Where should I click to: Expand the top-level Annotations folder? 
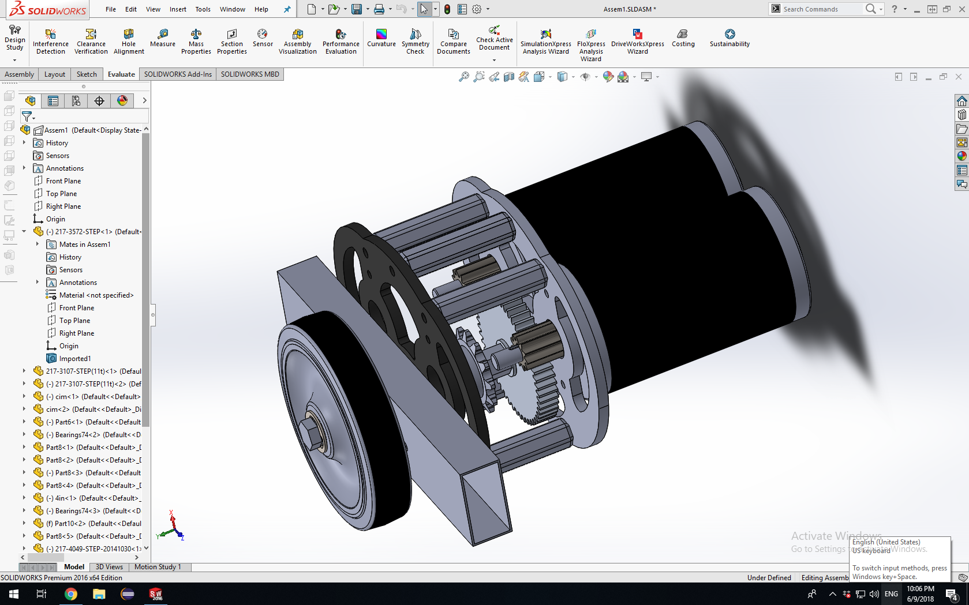coord(24,168)
